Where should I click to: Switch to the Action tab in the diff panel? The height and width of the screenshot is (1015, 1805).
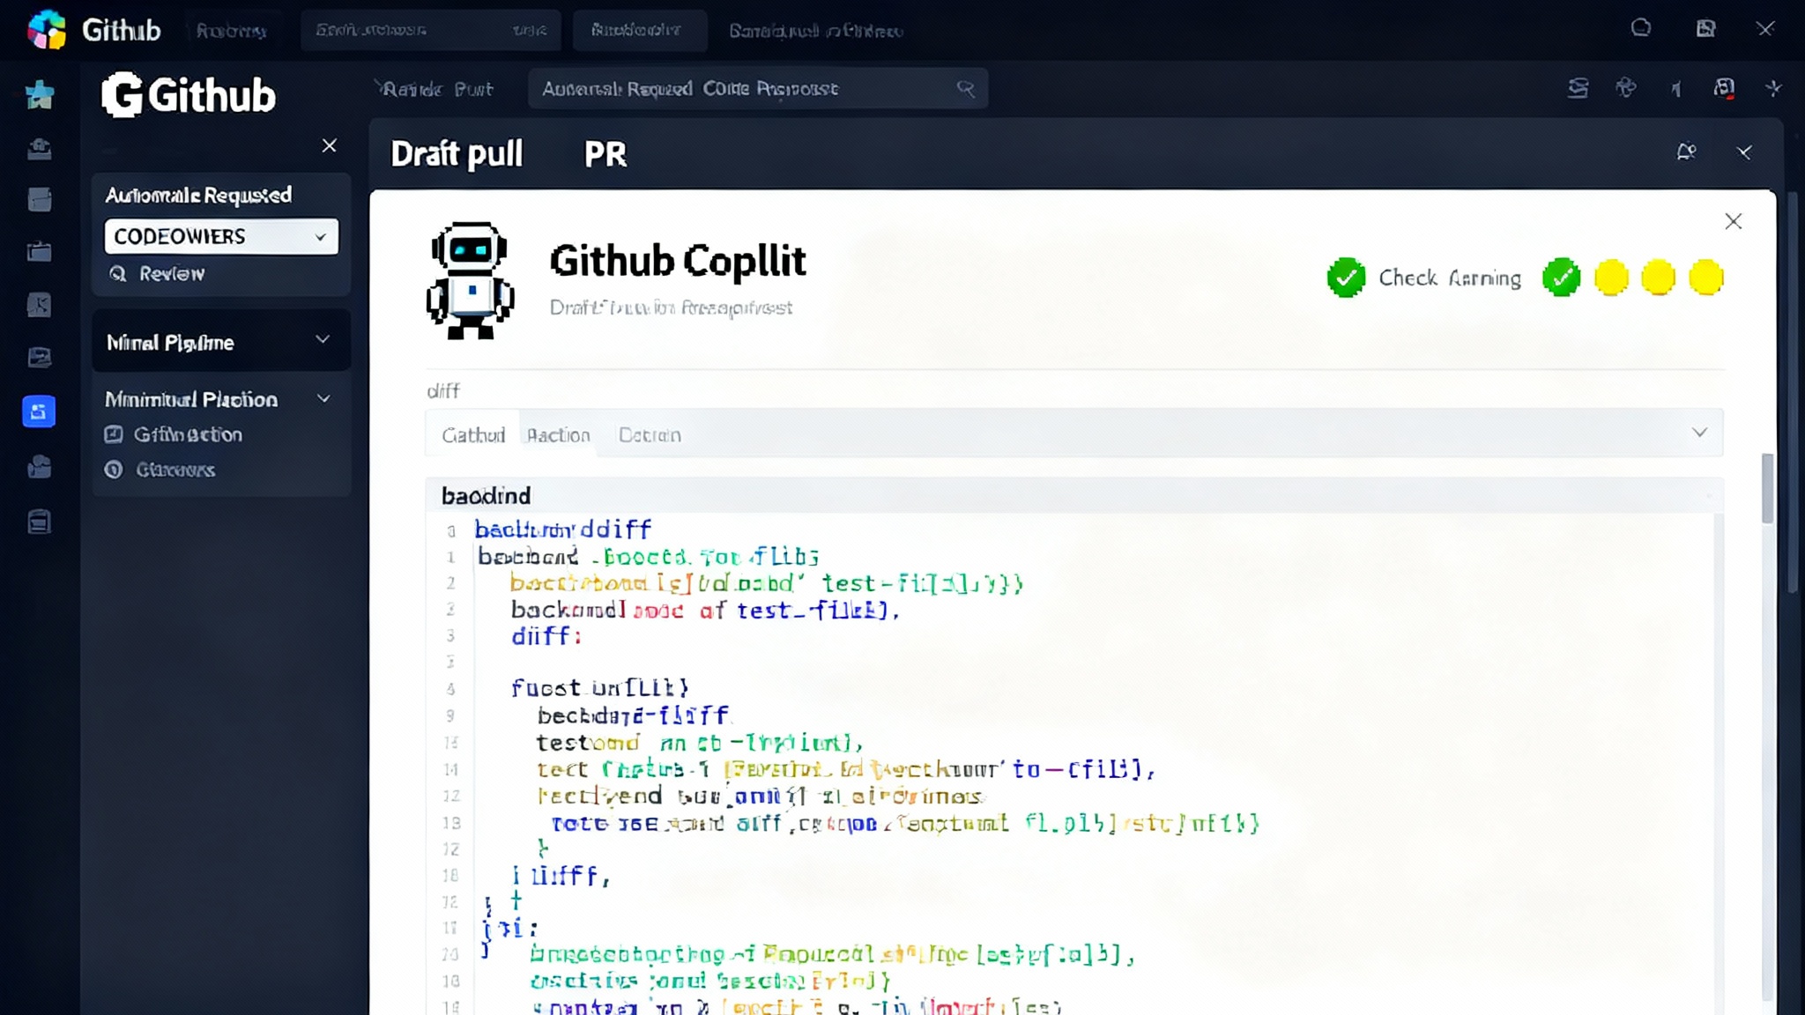point(558,434)
